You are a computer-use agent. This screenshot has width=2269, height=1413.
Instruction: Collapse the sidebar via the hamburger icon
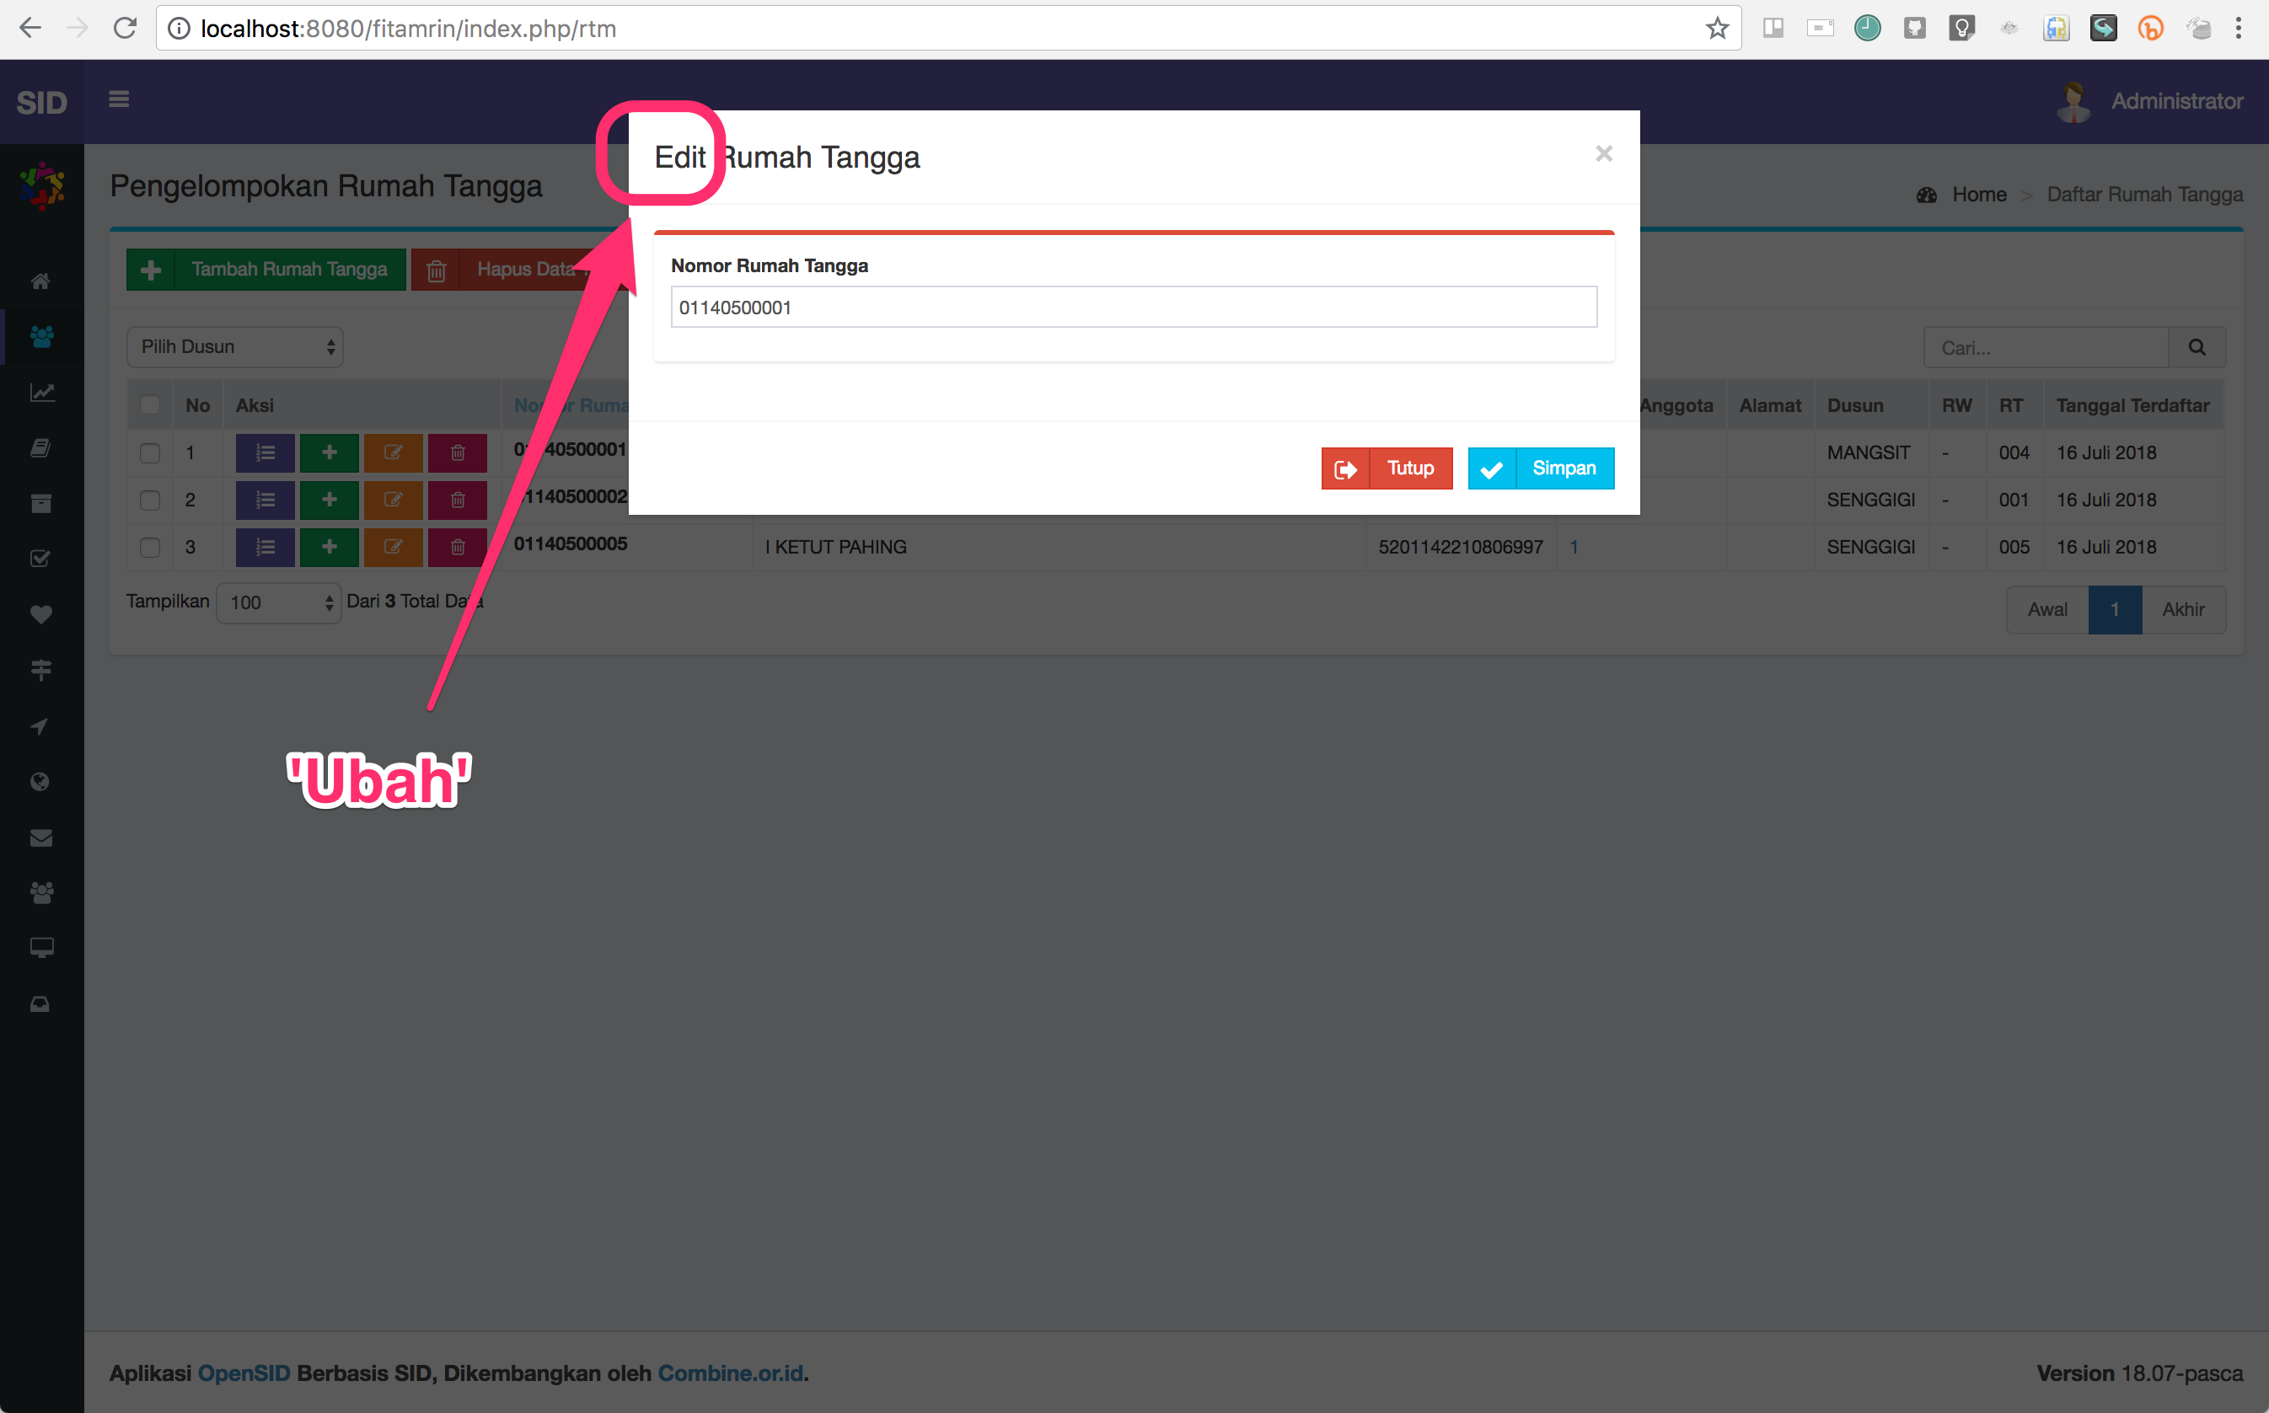tap(119, 99)
